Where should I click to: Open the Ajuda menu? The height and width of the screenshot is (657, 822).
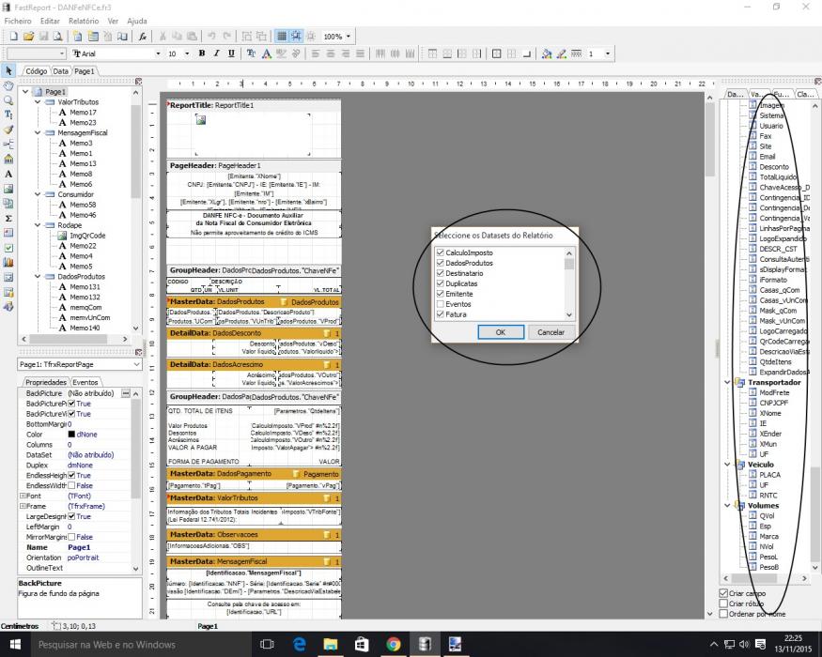click(x=137, y=21)
